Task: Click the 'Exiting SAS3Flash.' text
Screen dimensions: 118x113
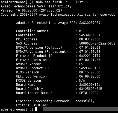Action: click(x=33, y=105)
